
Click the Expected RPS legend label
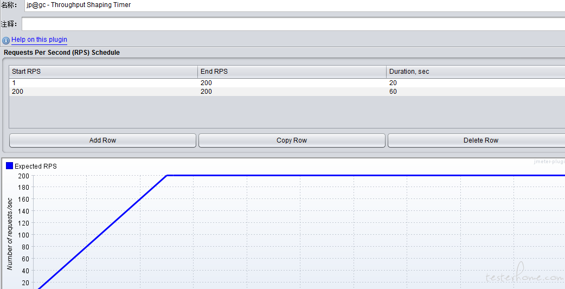point(35,166)
